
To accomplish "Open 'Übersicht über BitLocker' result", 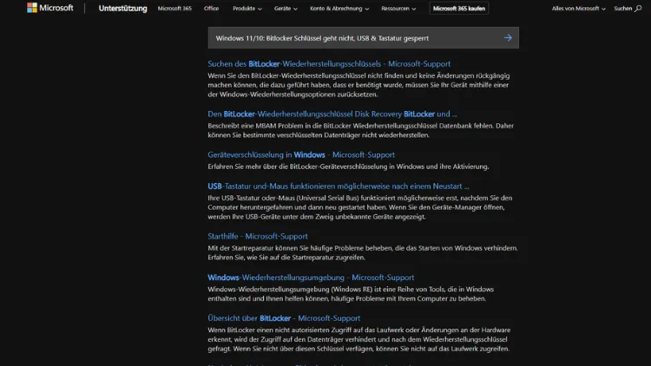I will (x=284, y=318).
